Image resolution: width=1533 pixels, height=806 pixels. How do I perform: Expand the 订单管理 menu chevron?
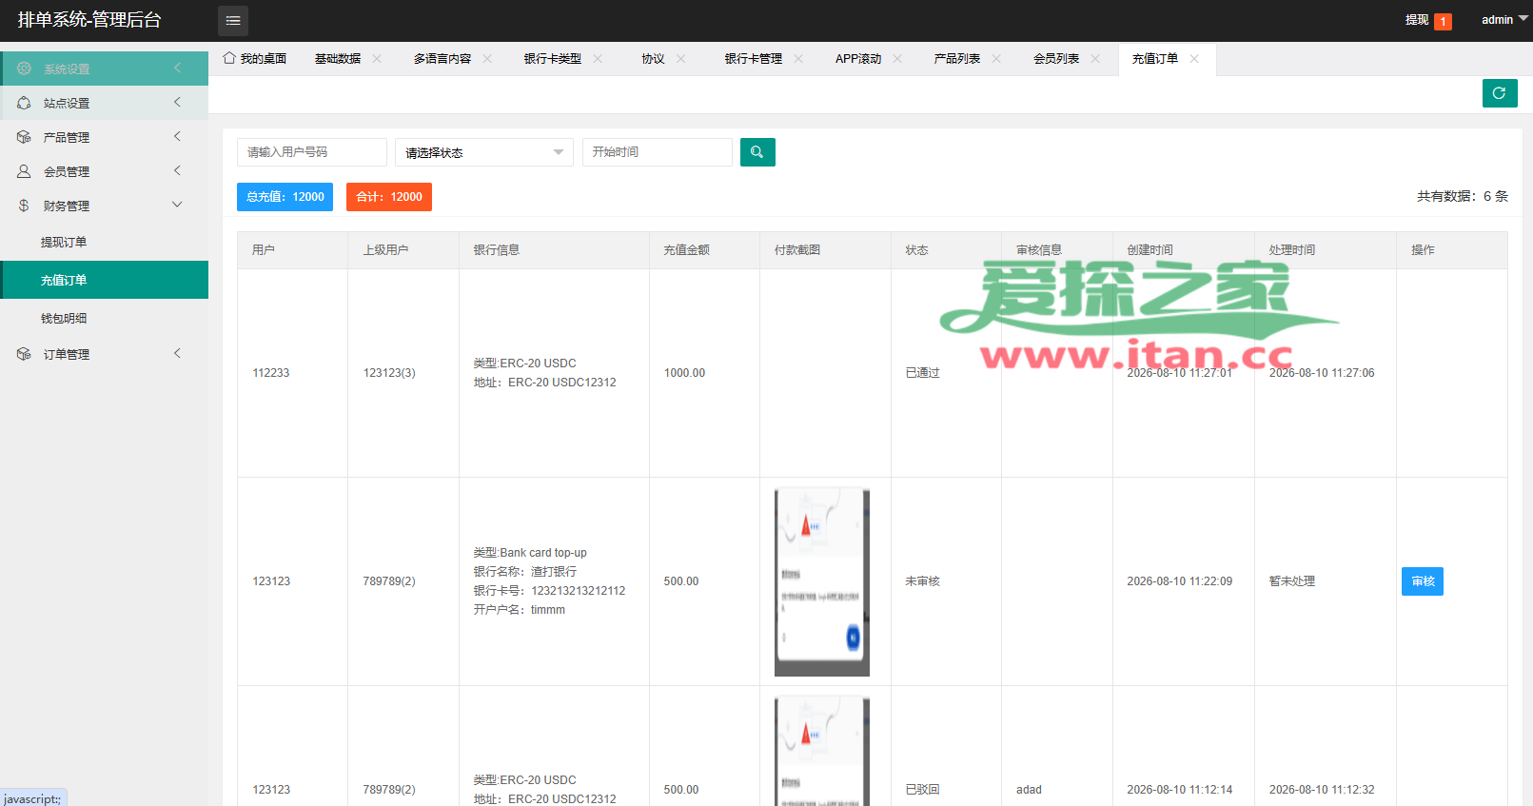pos(177,353)
